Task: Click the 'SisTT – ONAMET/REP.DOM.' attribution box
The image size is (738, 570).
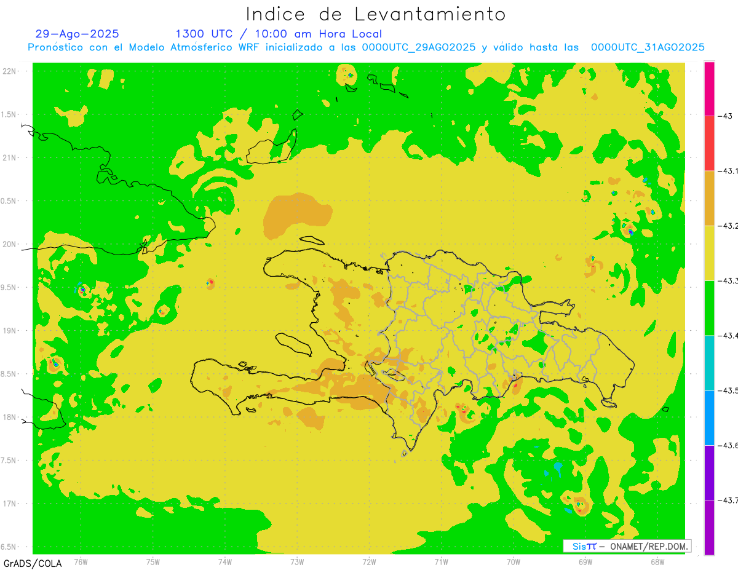Action: point(627,546)
